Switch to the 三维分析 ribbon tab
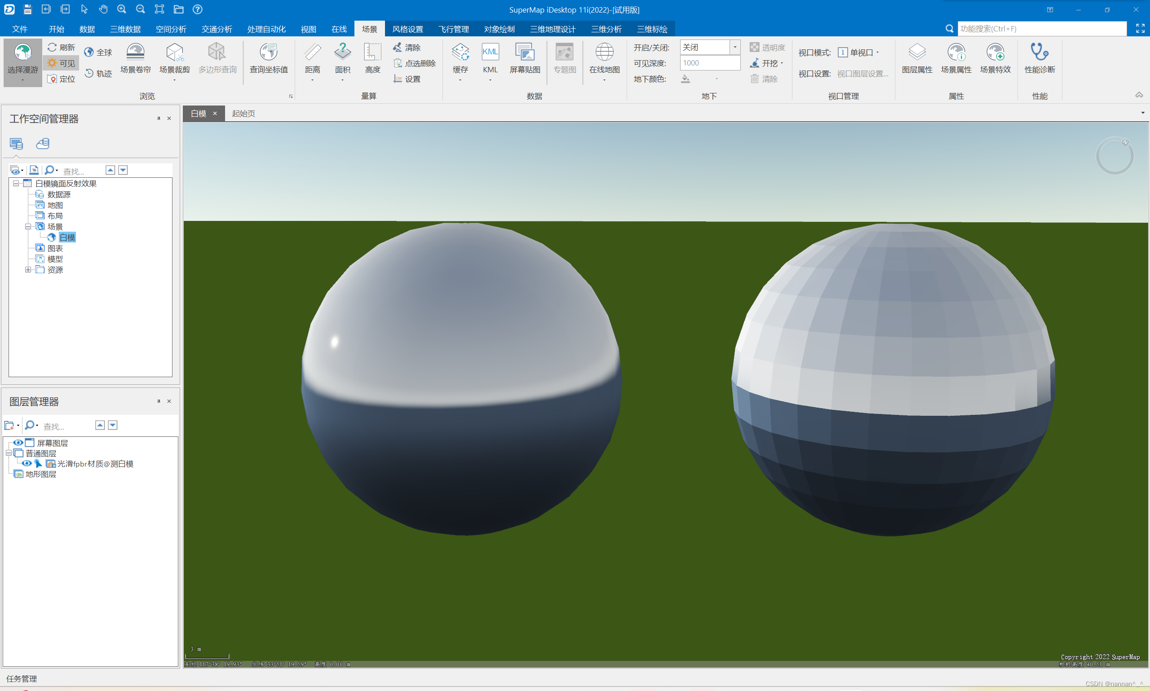This screenshot has height=691, width=1150. point(606,29)
